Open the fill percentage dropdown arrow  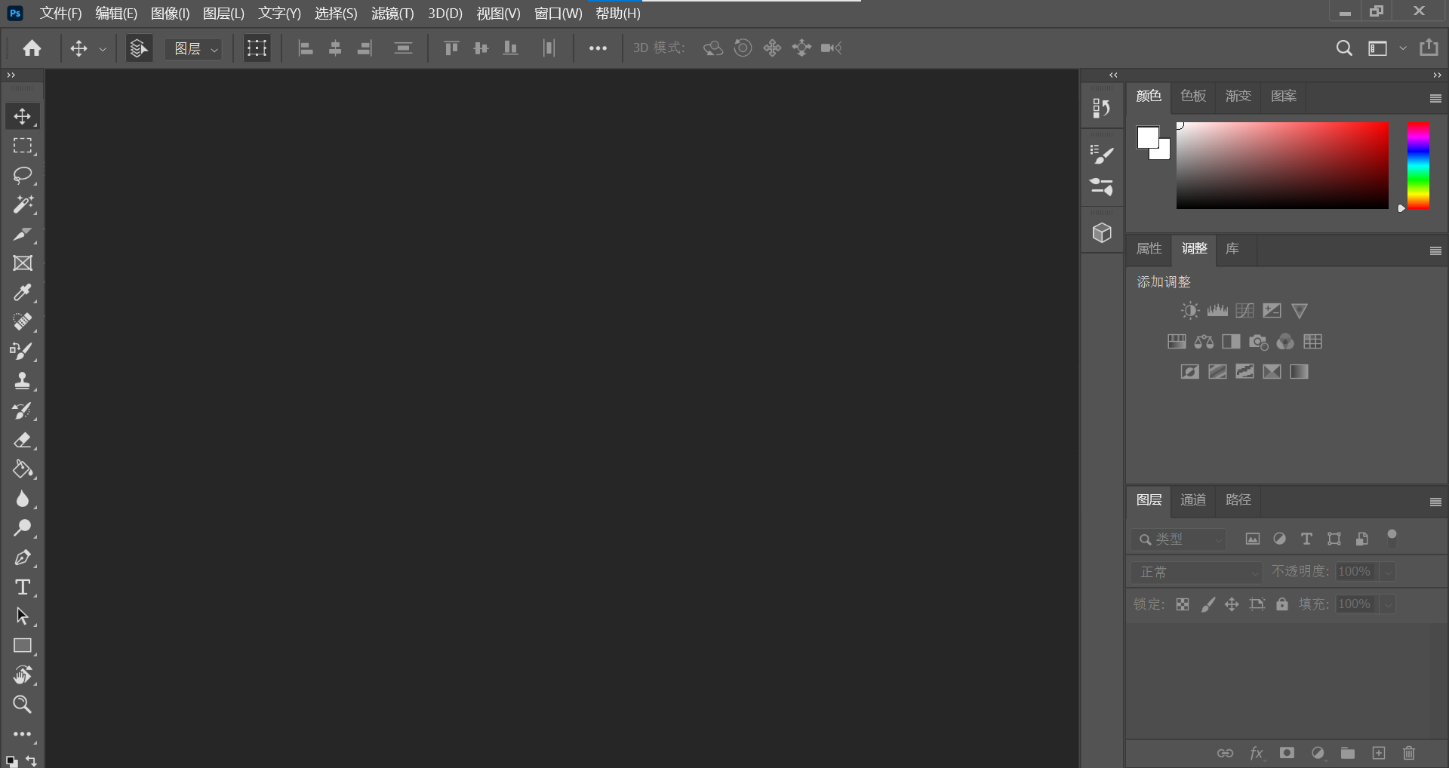pos(1388,604)
